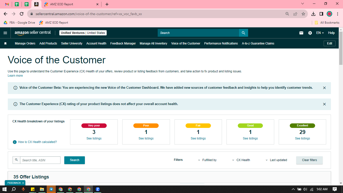Open the Chrome downloads icon

(313, 14)
